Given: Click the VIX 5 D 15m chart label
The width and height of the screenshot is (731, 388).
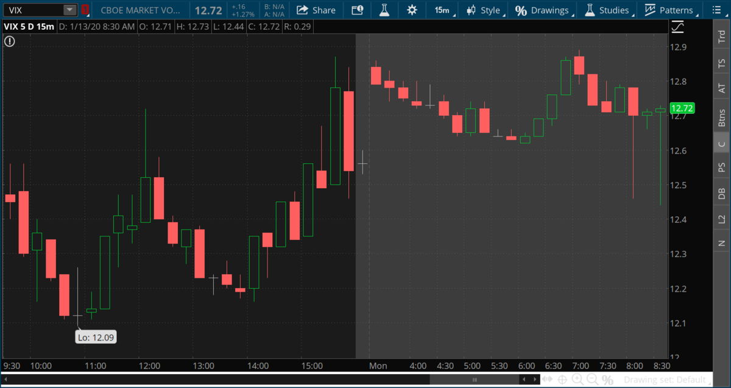Looking at the screenshot, I should 29,26.
